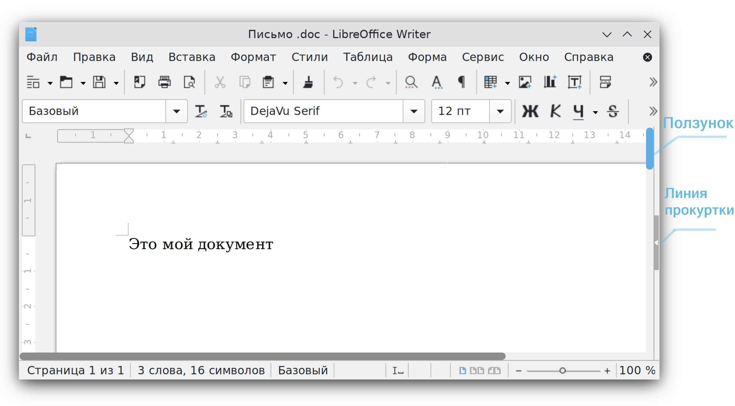Click the Insert Table icon
This screenshot has width=735, height=406.
tap(491, 83)
